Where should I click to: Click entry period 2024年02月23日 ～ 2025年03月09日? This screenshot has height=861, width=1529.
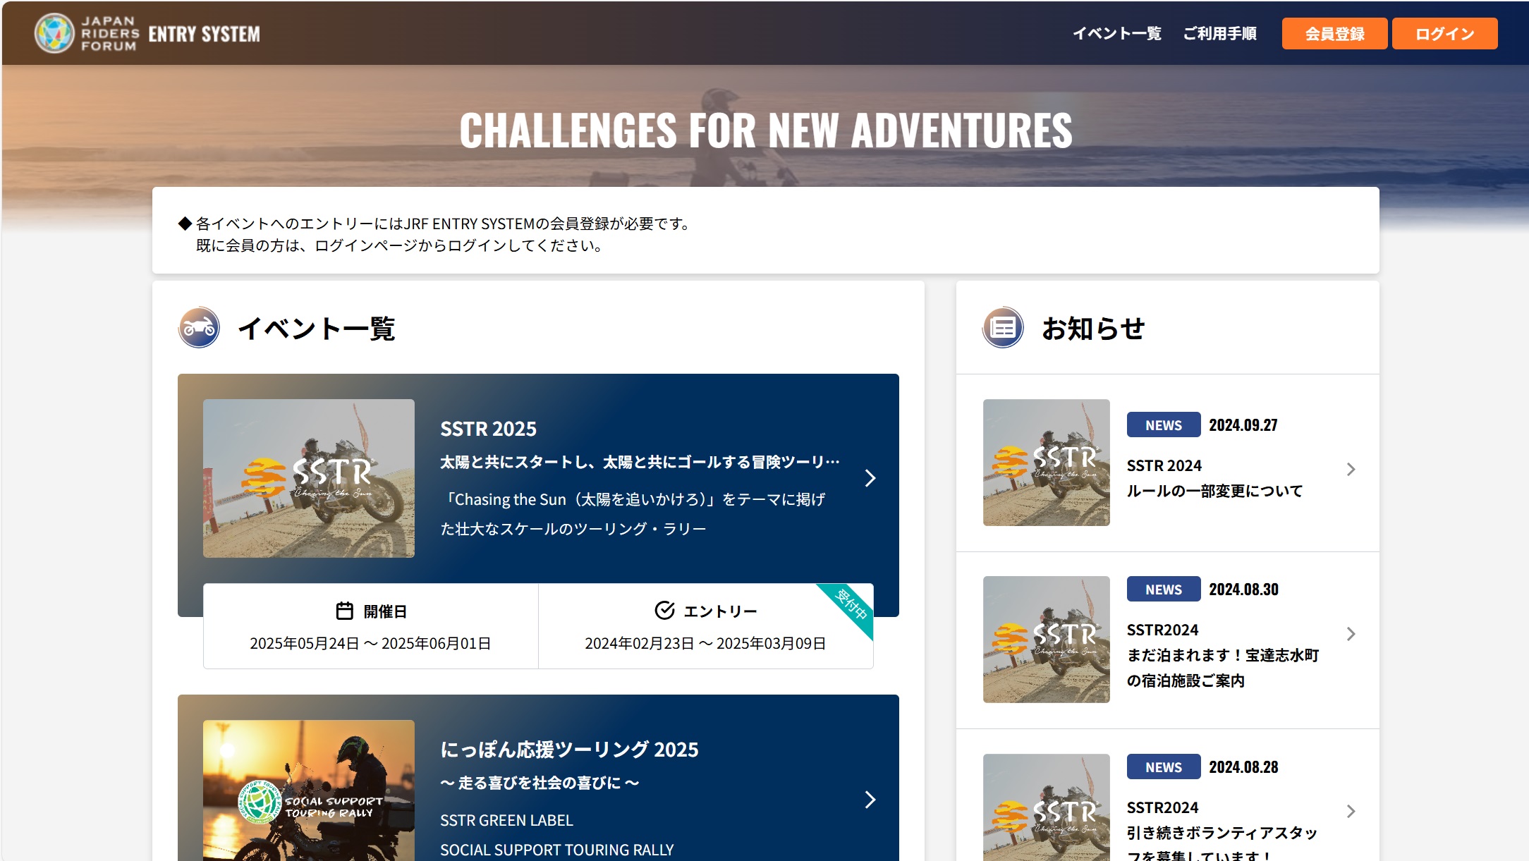(705, 643)
